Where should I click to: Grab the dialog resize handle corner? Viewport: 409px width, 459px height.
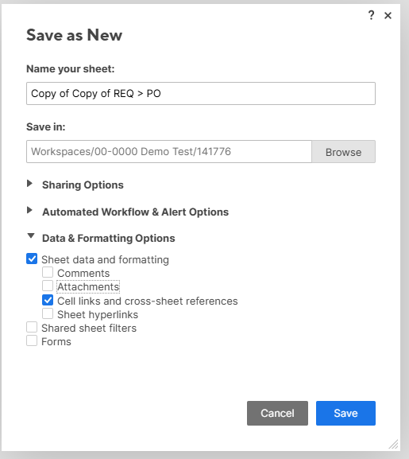[394, 444]
